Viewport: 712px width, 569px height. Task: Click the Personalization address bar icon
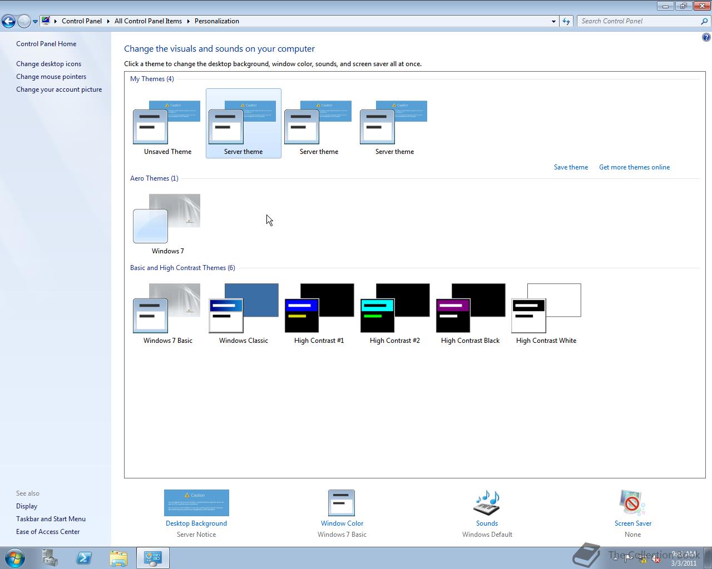(46, 21)
